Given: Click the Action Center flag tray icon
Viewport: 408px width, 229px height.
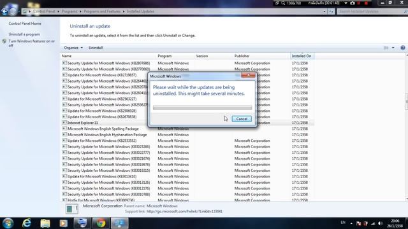Looking at the screenshot, I should (x=358, y=223).
